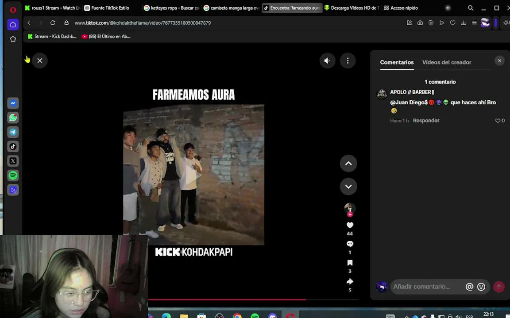Switch to Fuente TikTok Estilo tab
Viewport: 510px width, 318px height.
coord(110,8)
